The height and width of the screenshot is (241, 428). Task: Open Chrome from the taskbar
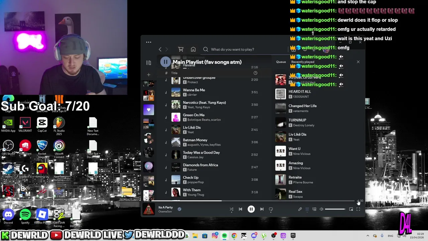[234, 236]
